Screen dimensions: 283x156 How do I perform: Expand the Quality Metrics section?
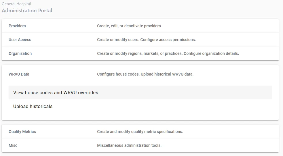(22, 132)
